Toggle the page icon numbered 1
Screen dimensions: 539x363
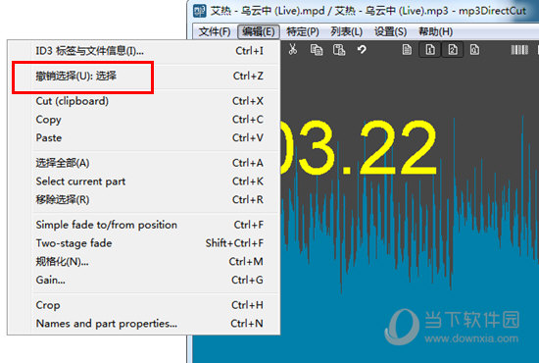[x=430, y=50]
